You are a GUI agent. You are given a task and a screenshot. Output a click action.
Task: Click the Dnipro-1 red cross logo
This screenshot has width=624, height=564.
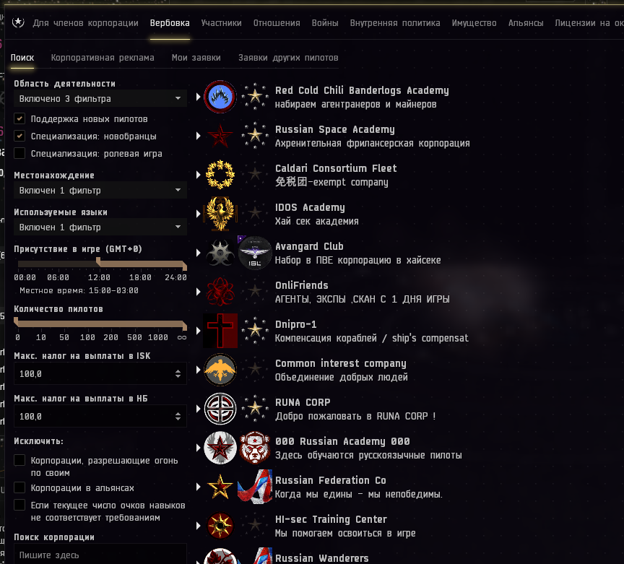pyautogui.click(x=220, y=331)
